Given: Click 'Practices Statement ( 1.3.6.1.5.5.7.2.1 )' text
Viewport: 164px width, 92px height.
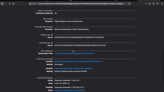Looking at the screenshot, I should [x=69, y=87].
